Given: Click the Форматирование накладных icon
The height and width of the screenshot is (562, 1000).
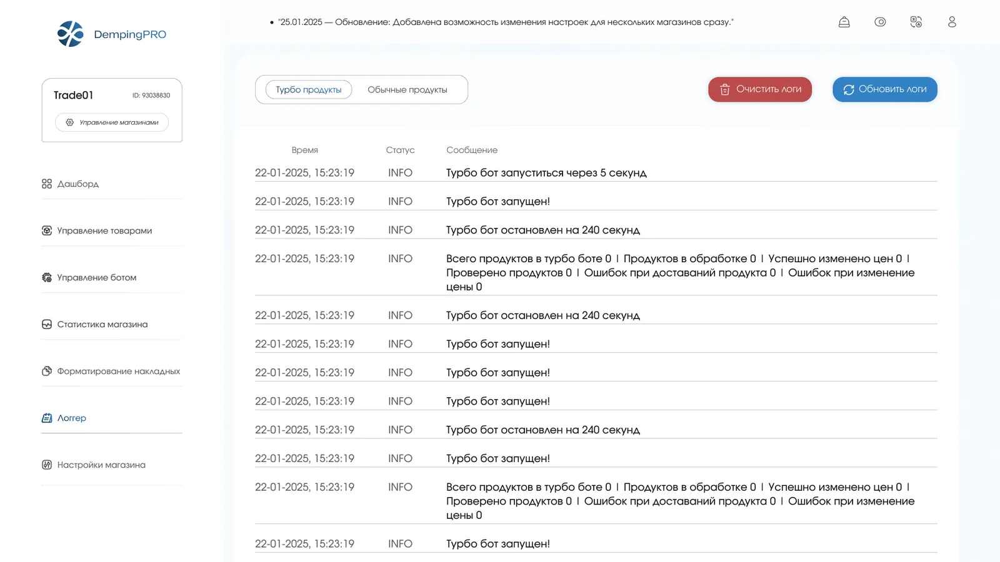Looking at the screenshot, I should tap(47, 371).
